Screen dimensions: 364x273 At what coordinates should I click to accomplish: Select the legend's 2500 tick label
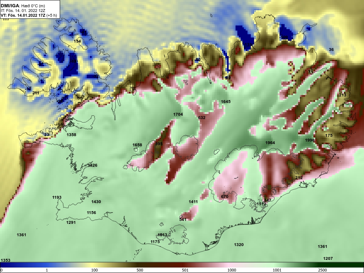coord(323,270)
